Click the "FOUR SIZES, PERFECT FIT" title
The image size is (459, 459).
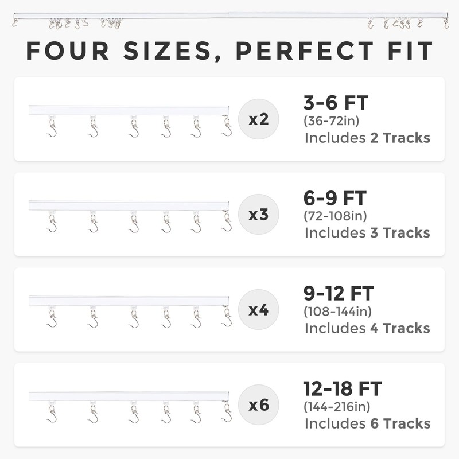pos(229,51)
